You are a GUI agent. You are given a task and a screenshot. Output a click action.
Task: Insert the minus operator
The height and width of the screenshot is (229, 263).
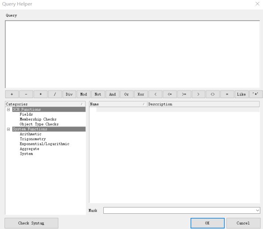click(26, 94)
